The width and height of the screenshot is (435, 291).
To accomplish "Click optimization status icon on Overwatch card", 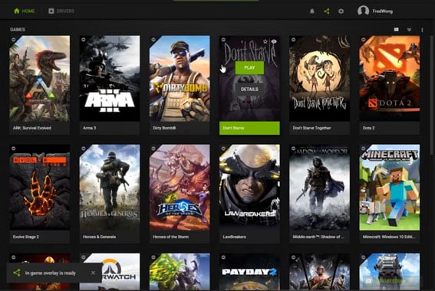I will (83, 257).
